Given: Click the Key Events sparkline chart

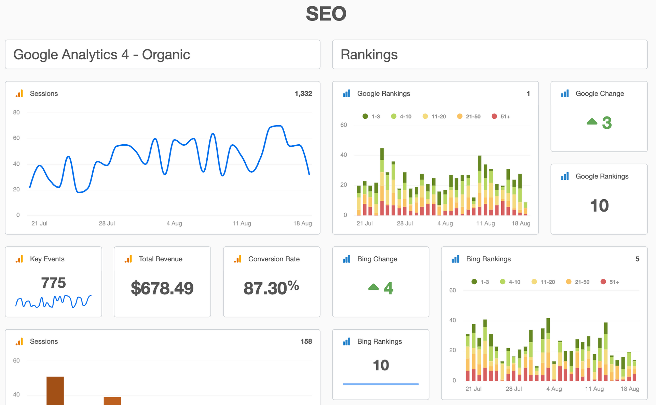Looking at the screenshot, I should 53,302.
